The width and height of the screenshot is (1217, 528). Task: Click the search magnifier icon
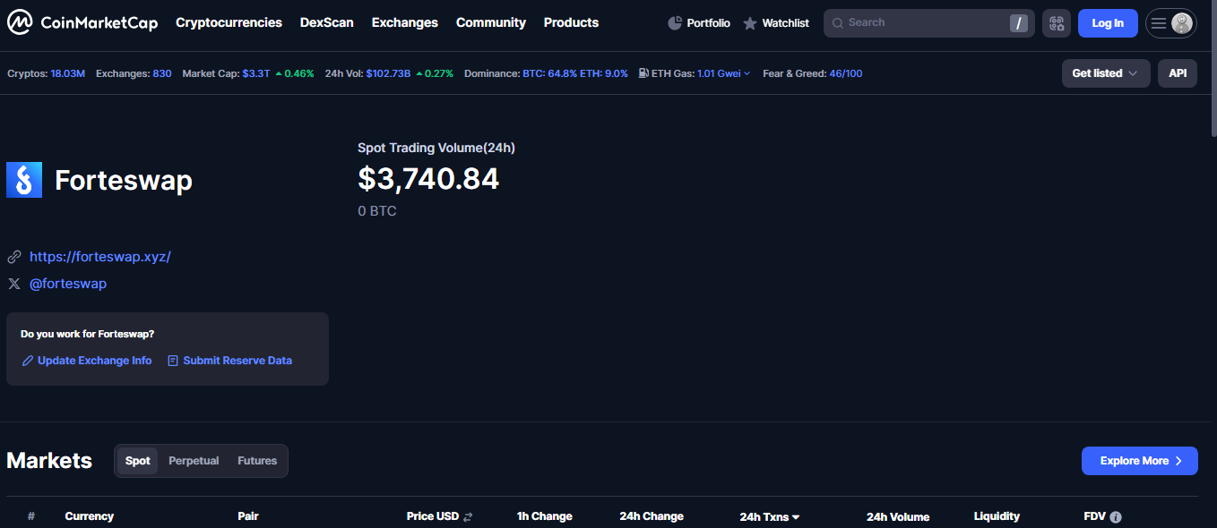point(838,23)
